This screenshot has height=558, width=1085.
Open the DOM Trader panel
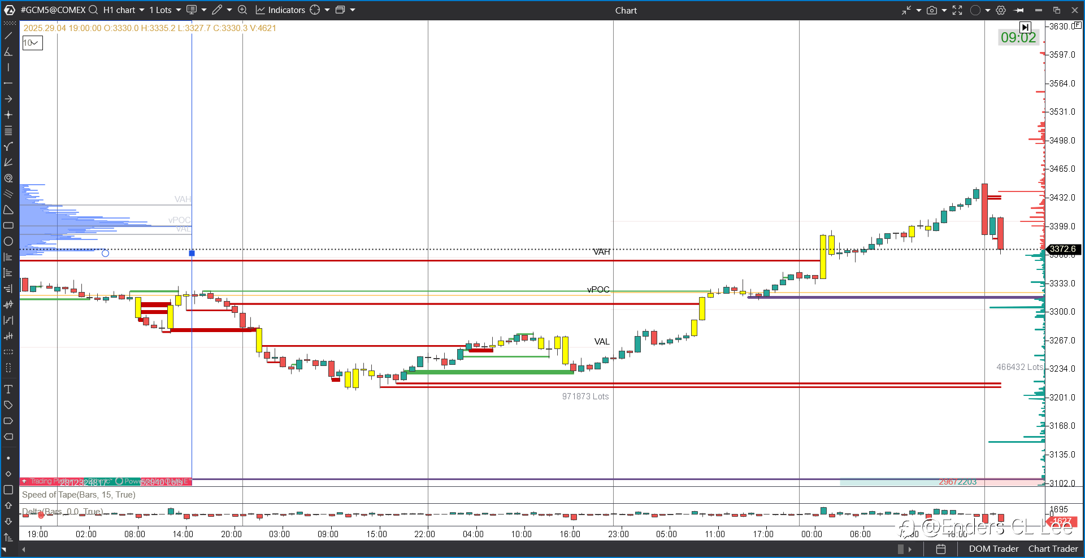[993, 548]
